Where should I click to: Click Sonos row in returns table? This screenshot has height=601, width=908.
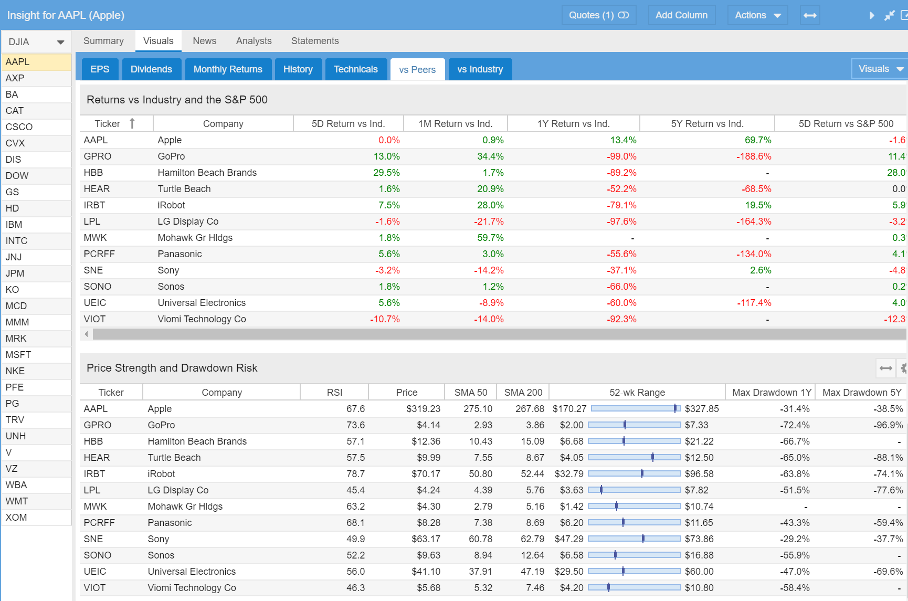[493, 287]
